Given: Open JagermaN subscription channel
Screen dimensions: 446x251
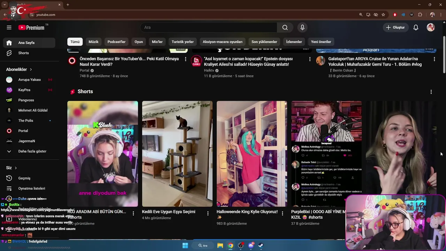Looking at the screenshot, I should pos(29,141).
